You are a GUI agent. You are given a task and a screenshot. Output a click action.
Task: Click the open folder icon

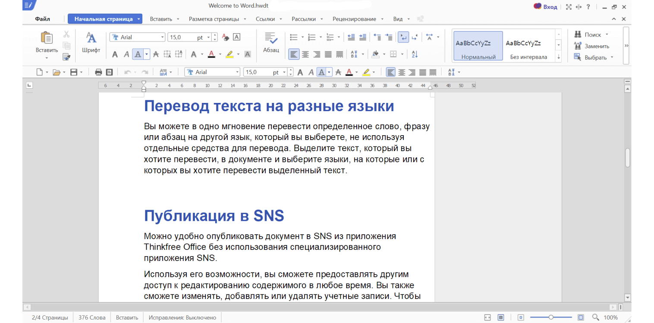pos(57,72)
